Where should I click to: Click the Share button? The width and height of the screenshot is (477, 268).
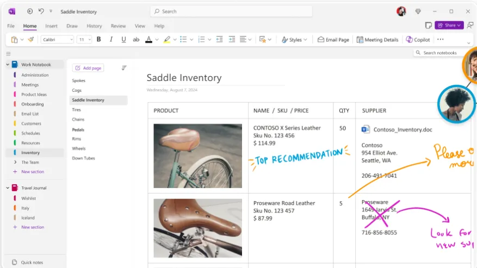point(449,25)
